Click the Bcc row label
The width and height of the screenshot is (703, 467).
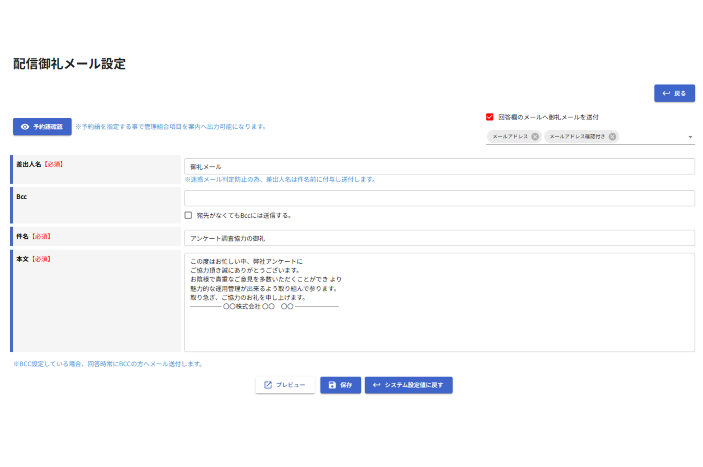pos(21,197)
